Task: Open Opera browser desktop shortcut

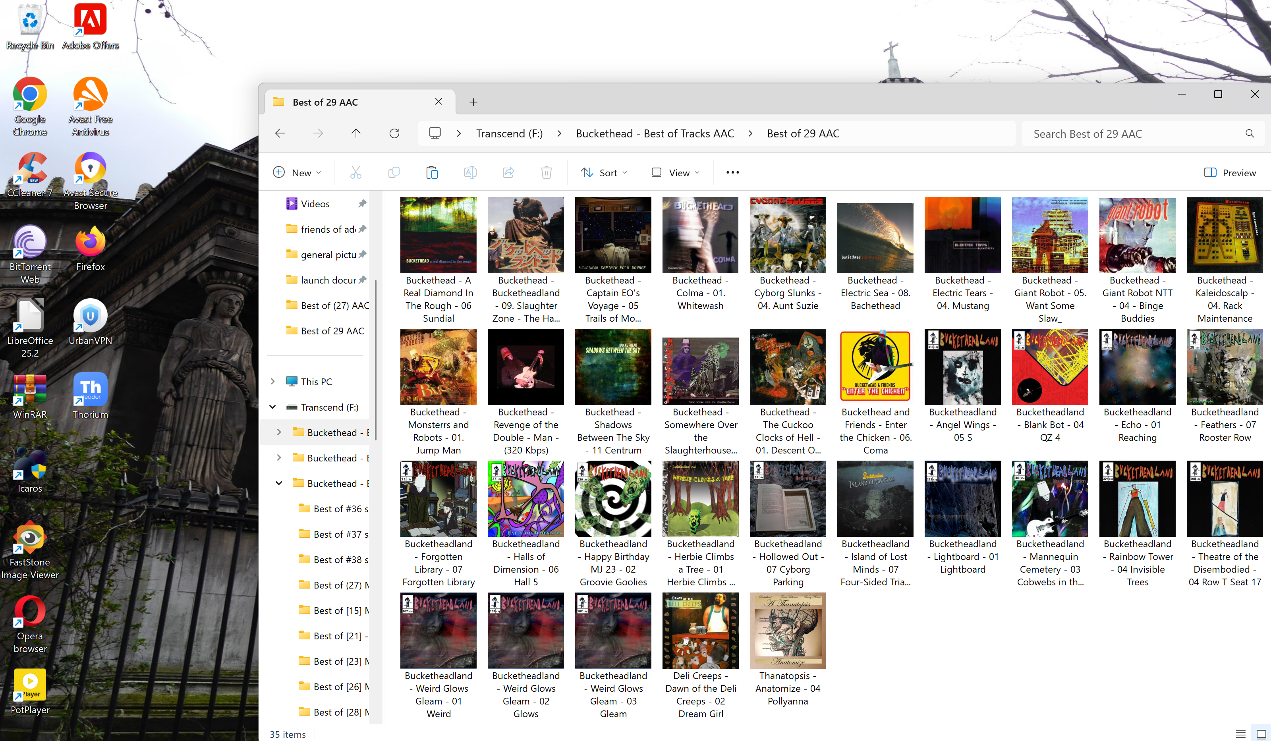Action: pos(30,625)
